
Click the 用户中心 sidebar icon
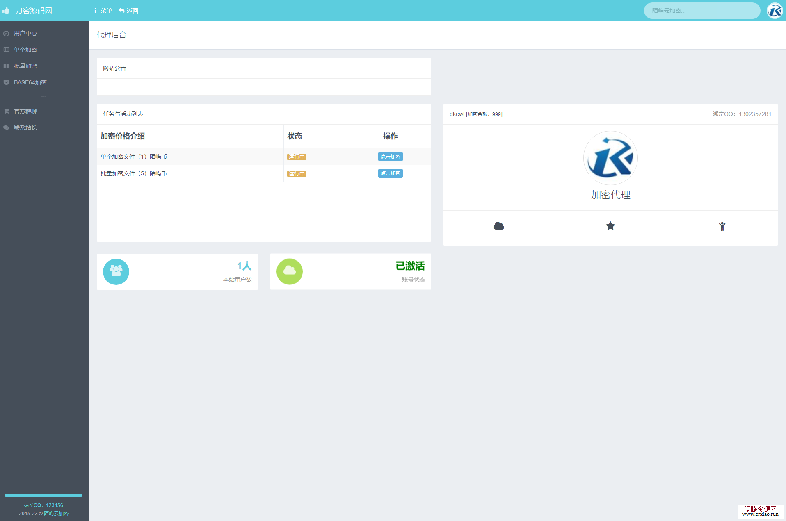(6, 34)
